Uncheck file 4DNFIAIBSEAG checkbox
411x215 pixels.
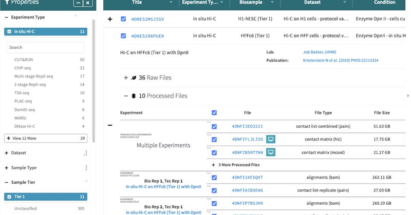[214, 190]
